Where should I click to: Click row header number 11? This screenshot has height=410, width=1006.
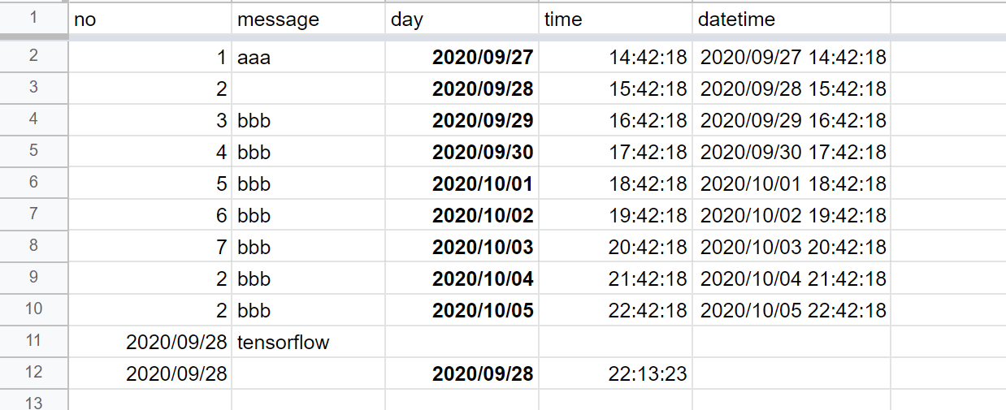tap(33, 341)
